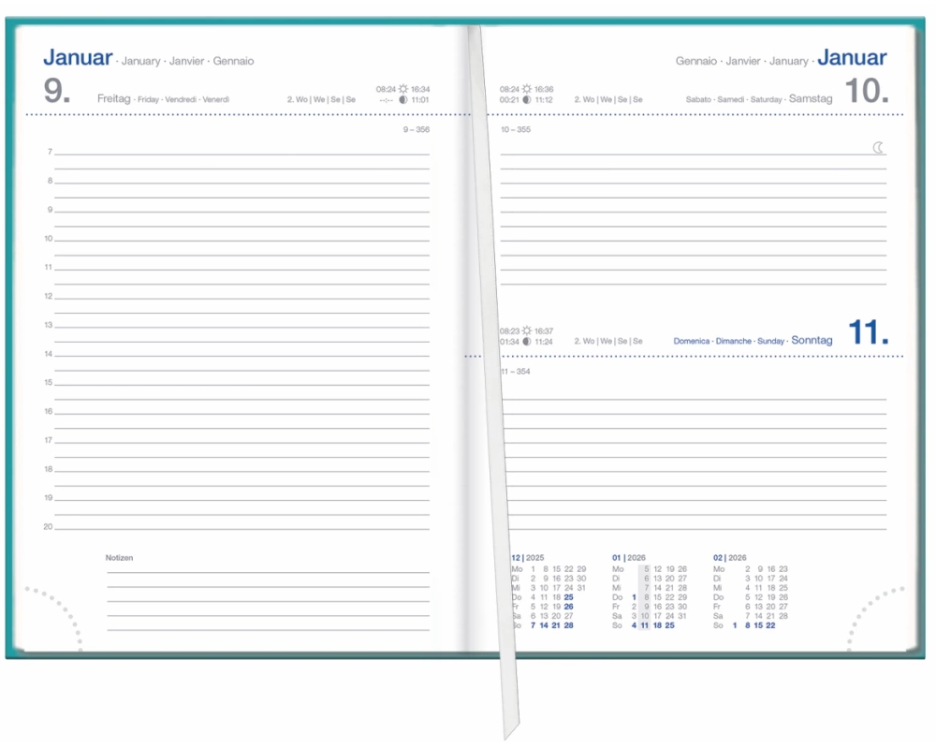Open the 01 | 2026 mini calendar header

coord(630,557)
